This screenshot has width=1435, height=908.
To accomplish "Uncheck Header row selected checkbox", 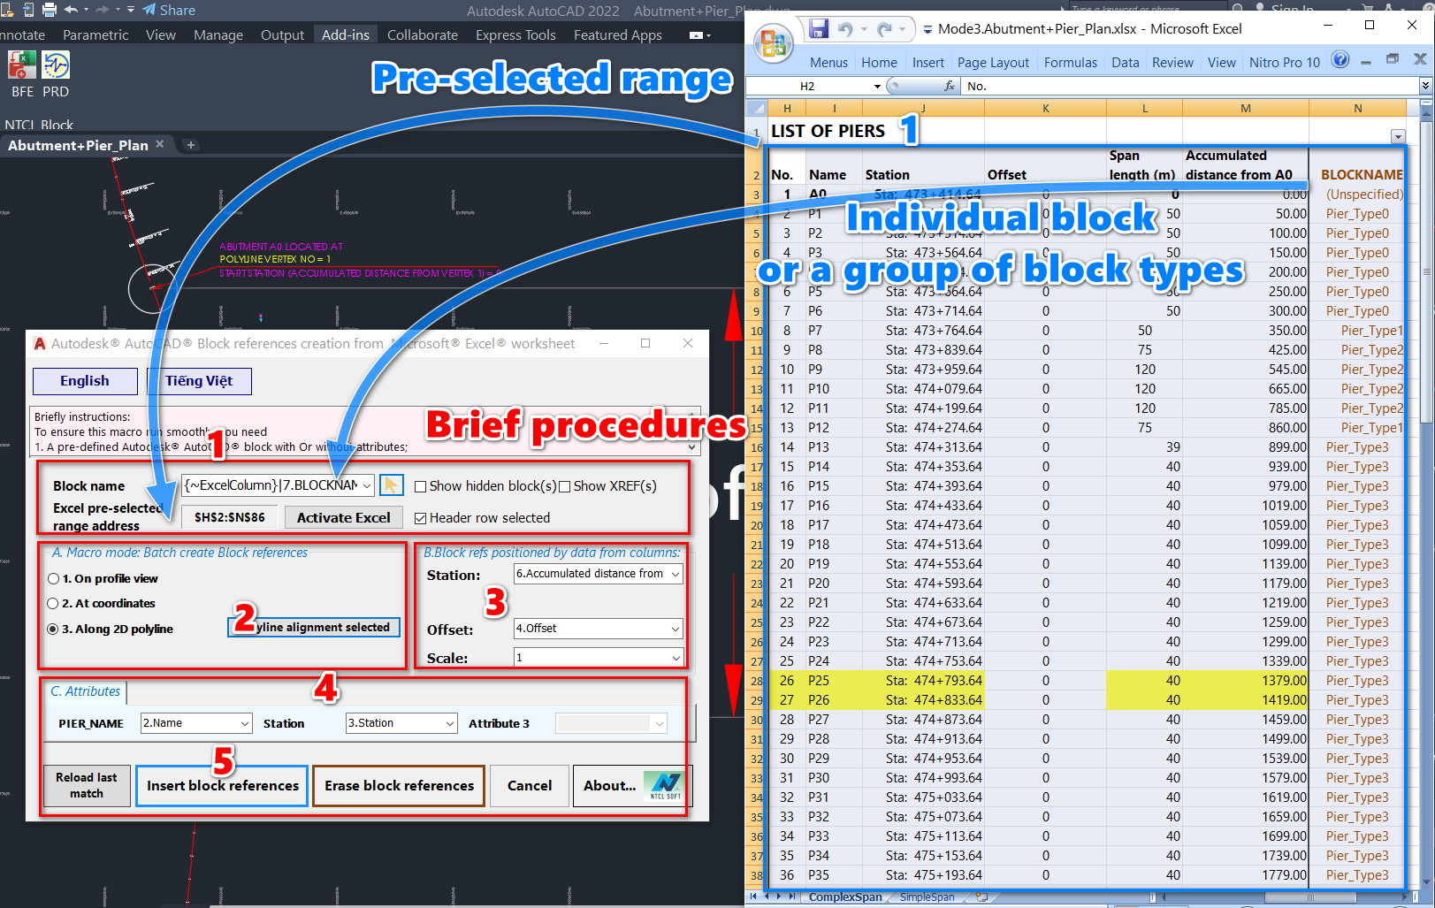I will [420, 518].
